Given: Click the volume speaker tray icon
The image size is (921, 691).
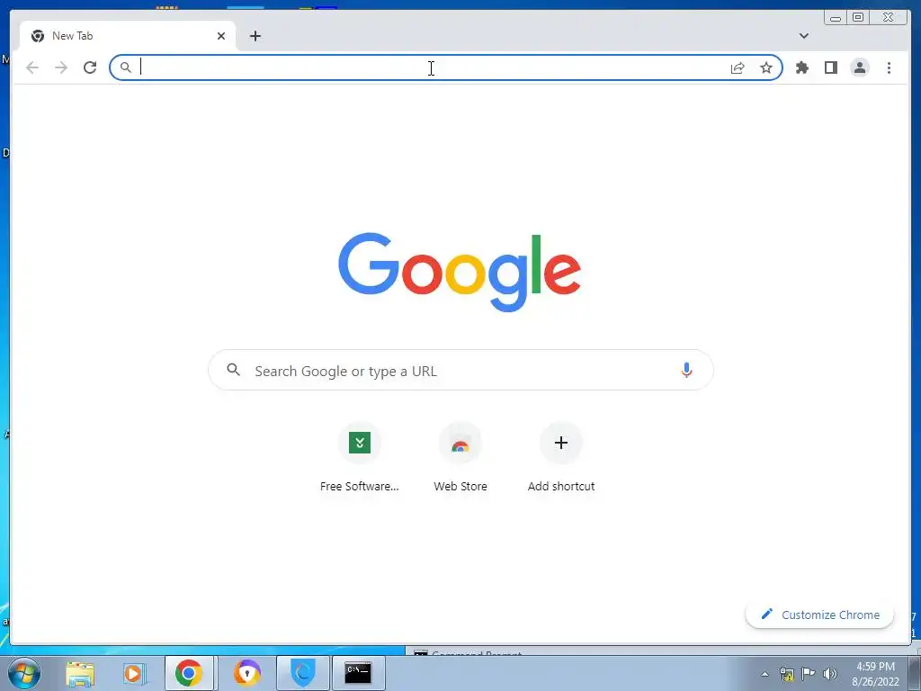Looking at the screenshot, I should point(830,674).
